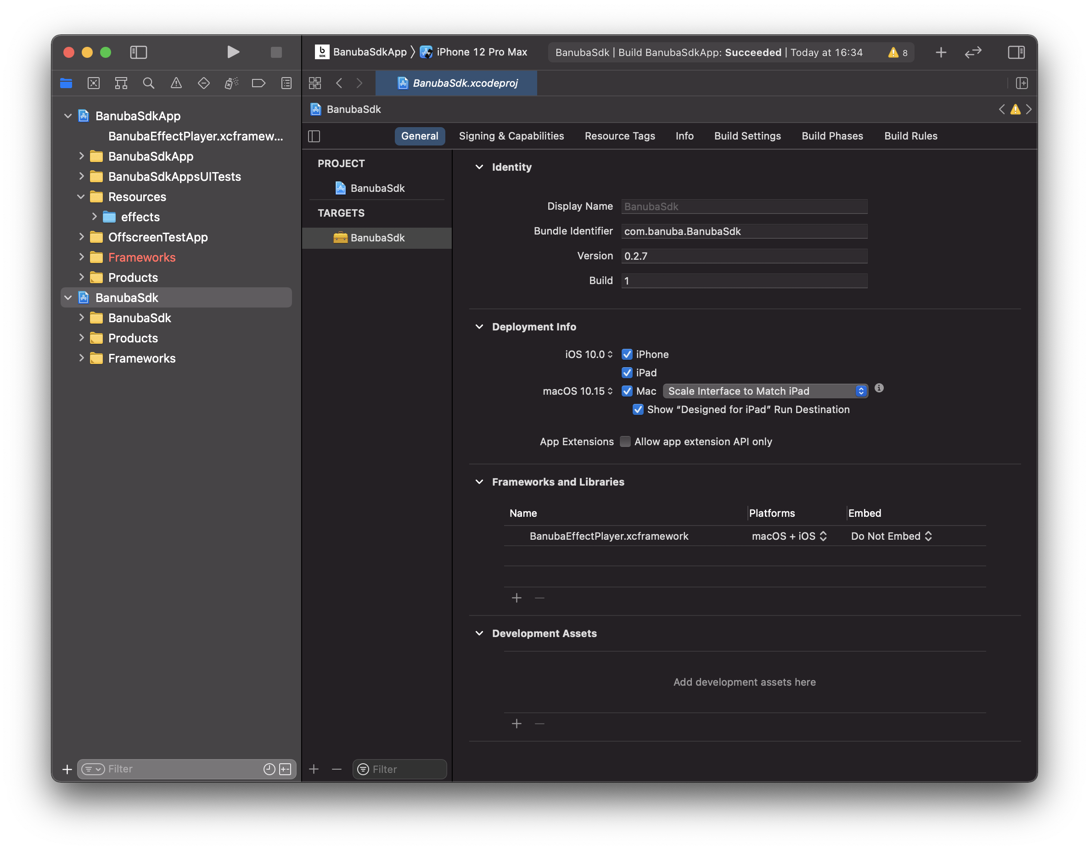
Task: Enable Allow app extension API only
Action: click(x=625, y=442)
